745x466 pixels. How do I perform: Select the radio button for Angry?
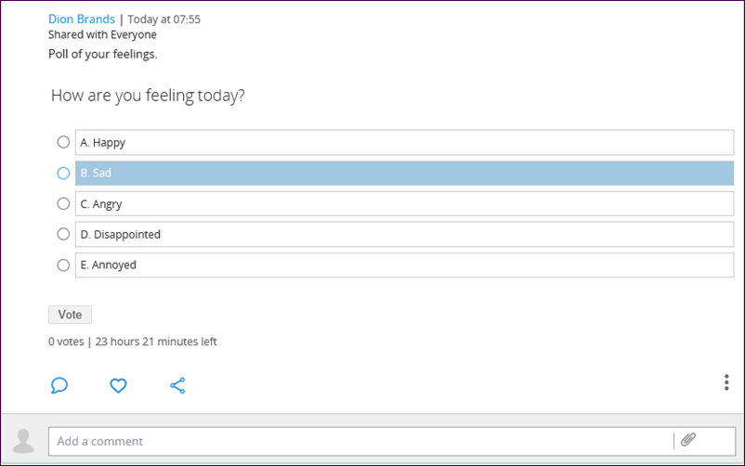[x=63, y=203]
